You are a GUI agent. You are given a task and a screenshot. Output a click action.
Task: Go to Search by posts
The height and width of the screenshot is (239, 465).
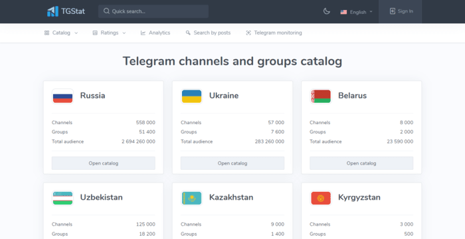(x=208, y=33)
